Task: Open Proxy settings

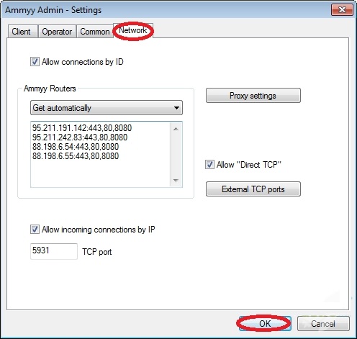Action: pos(253,96)
